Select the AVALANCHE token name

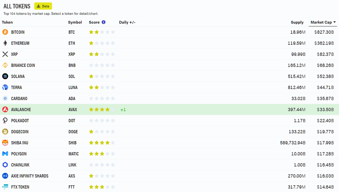[x=21, y=110]
